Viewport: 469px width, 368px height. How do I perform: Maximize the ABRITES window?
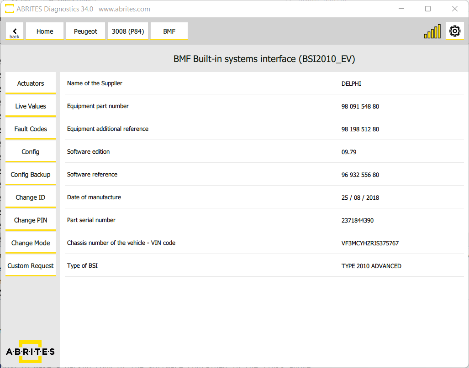point(428,9)
